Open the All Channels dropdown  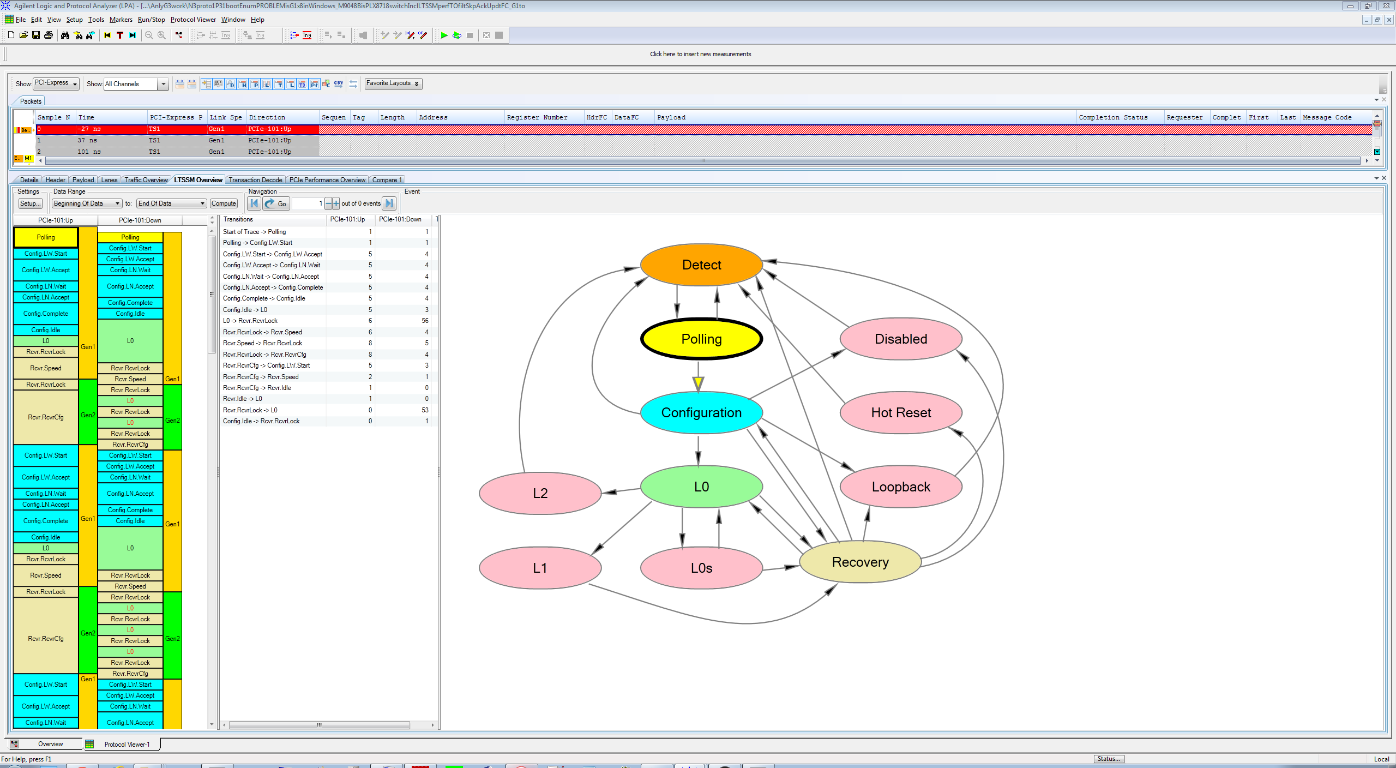(163, 84)
